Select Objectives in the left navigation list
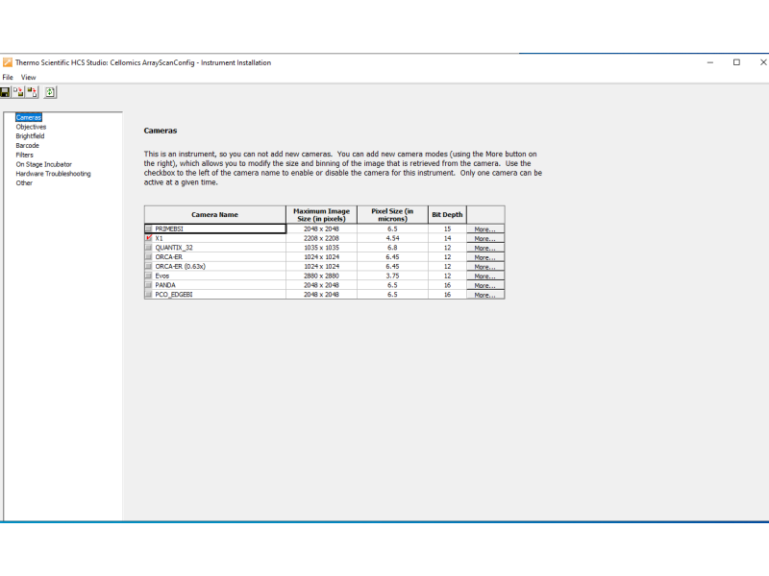The height and width of the screenshot is (576, 769). (31, 127)
